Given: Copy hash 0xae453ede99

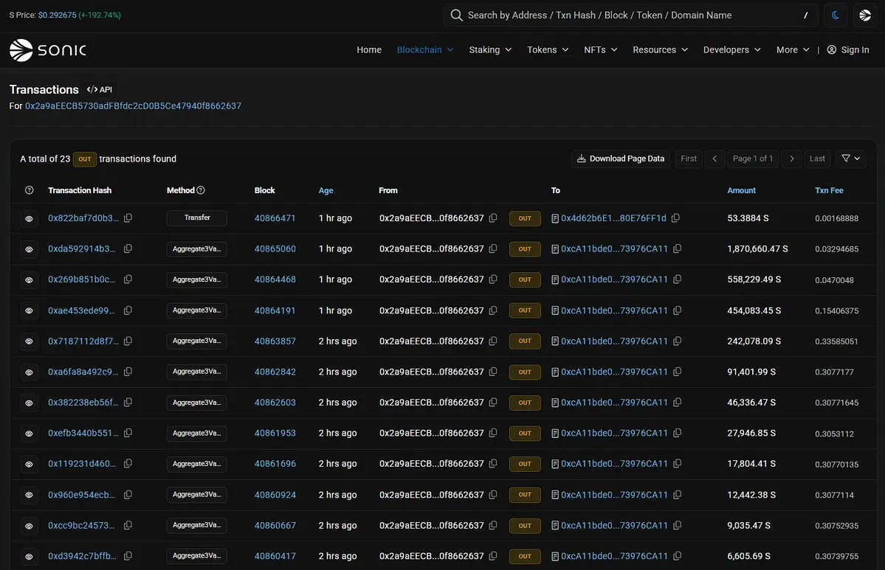Looking at the screenshot, I should 128,310.
